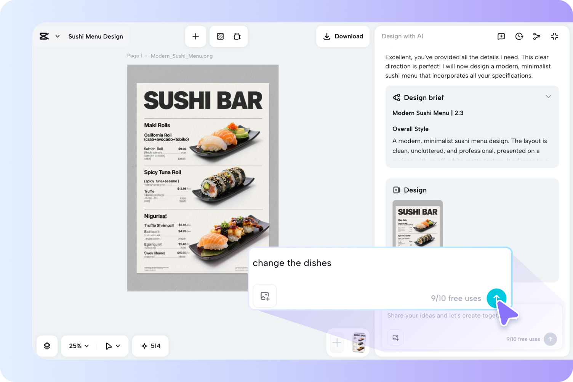573x382 pixels.
Task: Open the resize canvas tool
Action: [237, 36]
